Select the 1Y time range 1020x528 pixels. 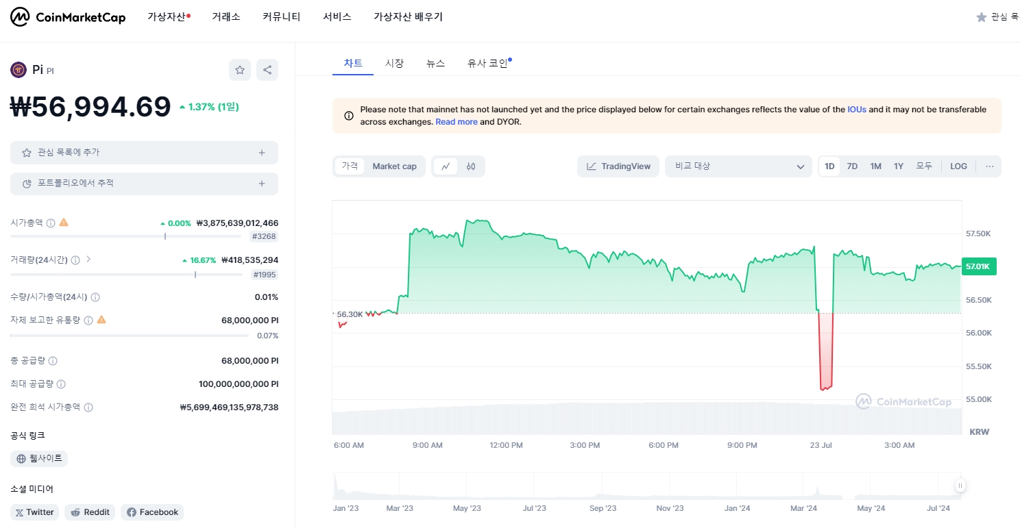(x=899, y=166)
